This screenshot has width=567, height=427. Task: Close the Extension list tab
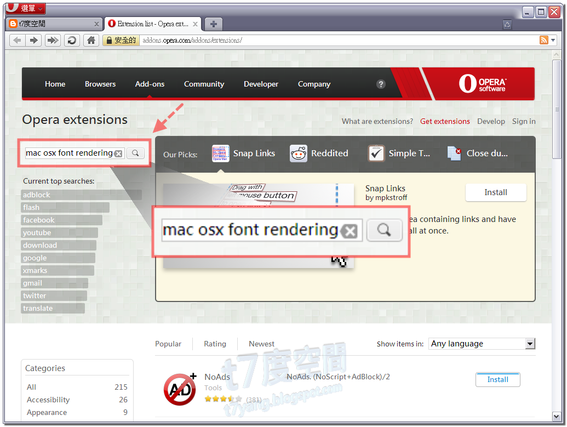point(195,24)
